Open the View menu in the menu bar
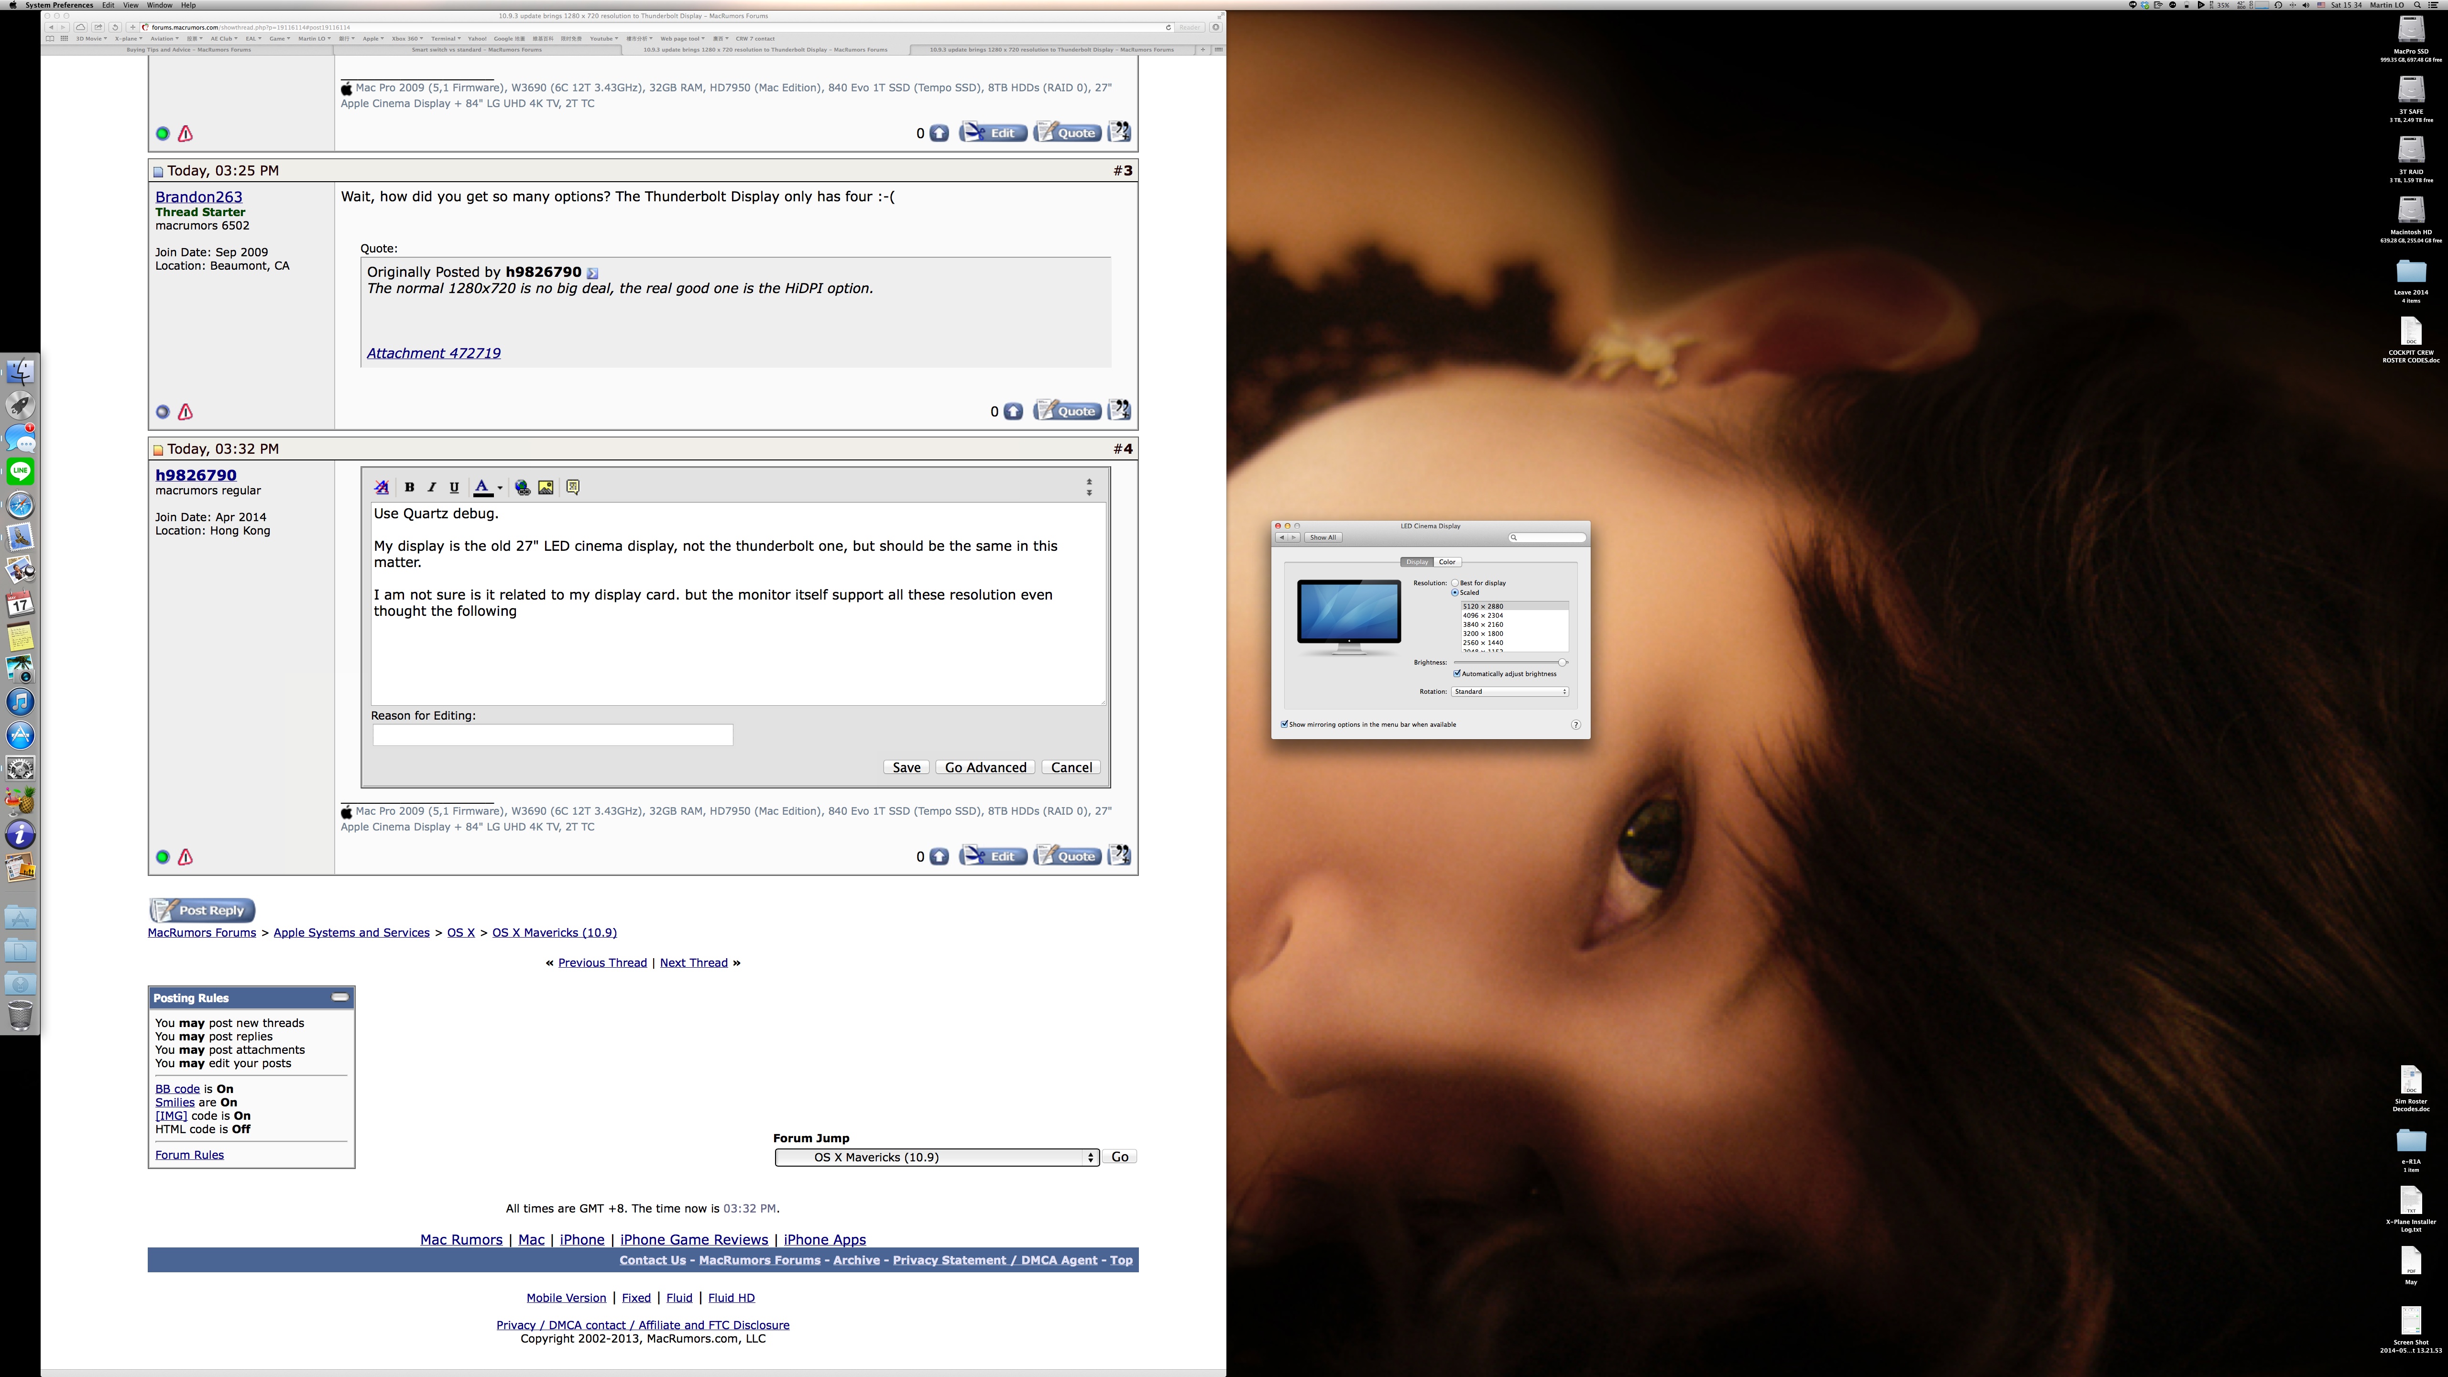The height and width of the screenshot is (1377, 2448). (x=131, y=5)
